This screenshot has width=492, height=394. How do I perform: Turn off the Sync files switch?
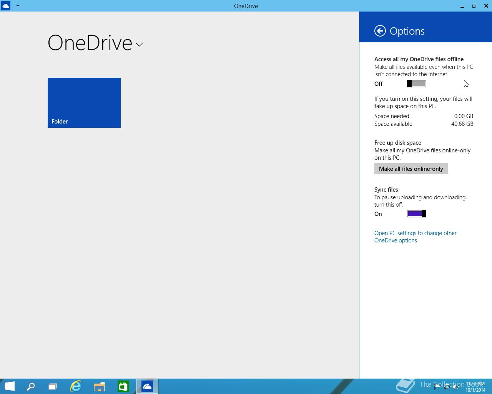417,214
